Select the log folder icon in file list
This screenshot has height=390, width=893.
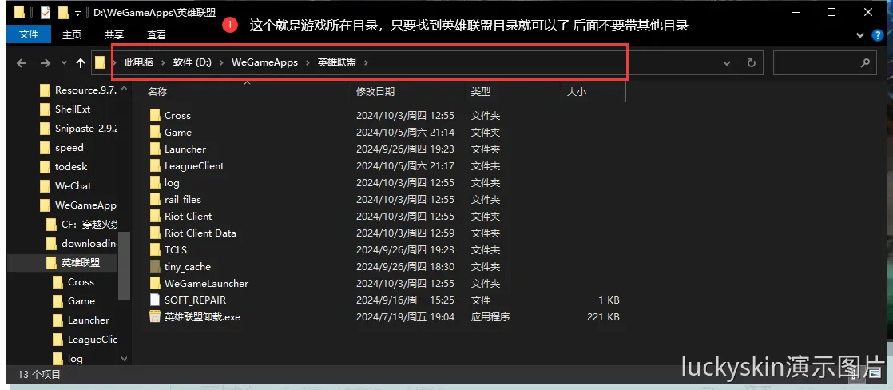tap(155, 182)
